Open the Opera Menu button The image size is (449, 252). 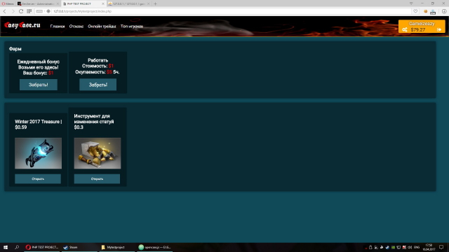coord(8,3)
